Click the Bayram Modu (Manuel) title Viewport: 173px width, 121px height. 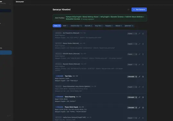coord(71,64)
